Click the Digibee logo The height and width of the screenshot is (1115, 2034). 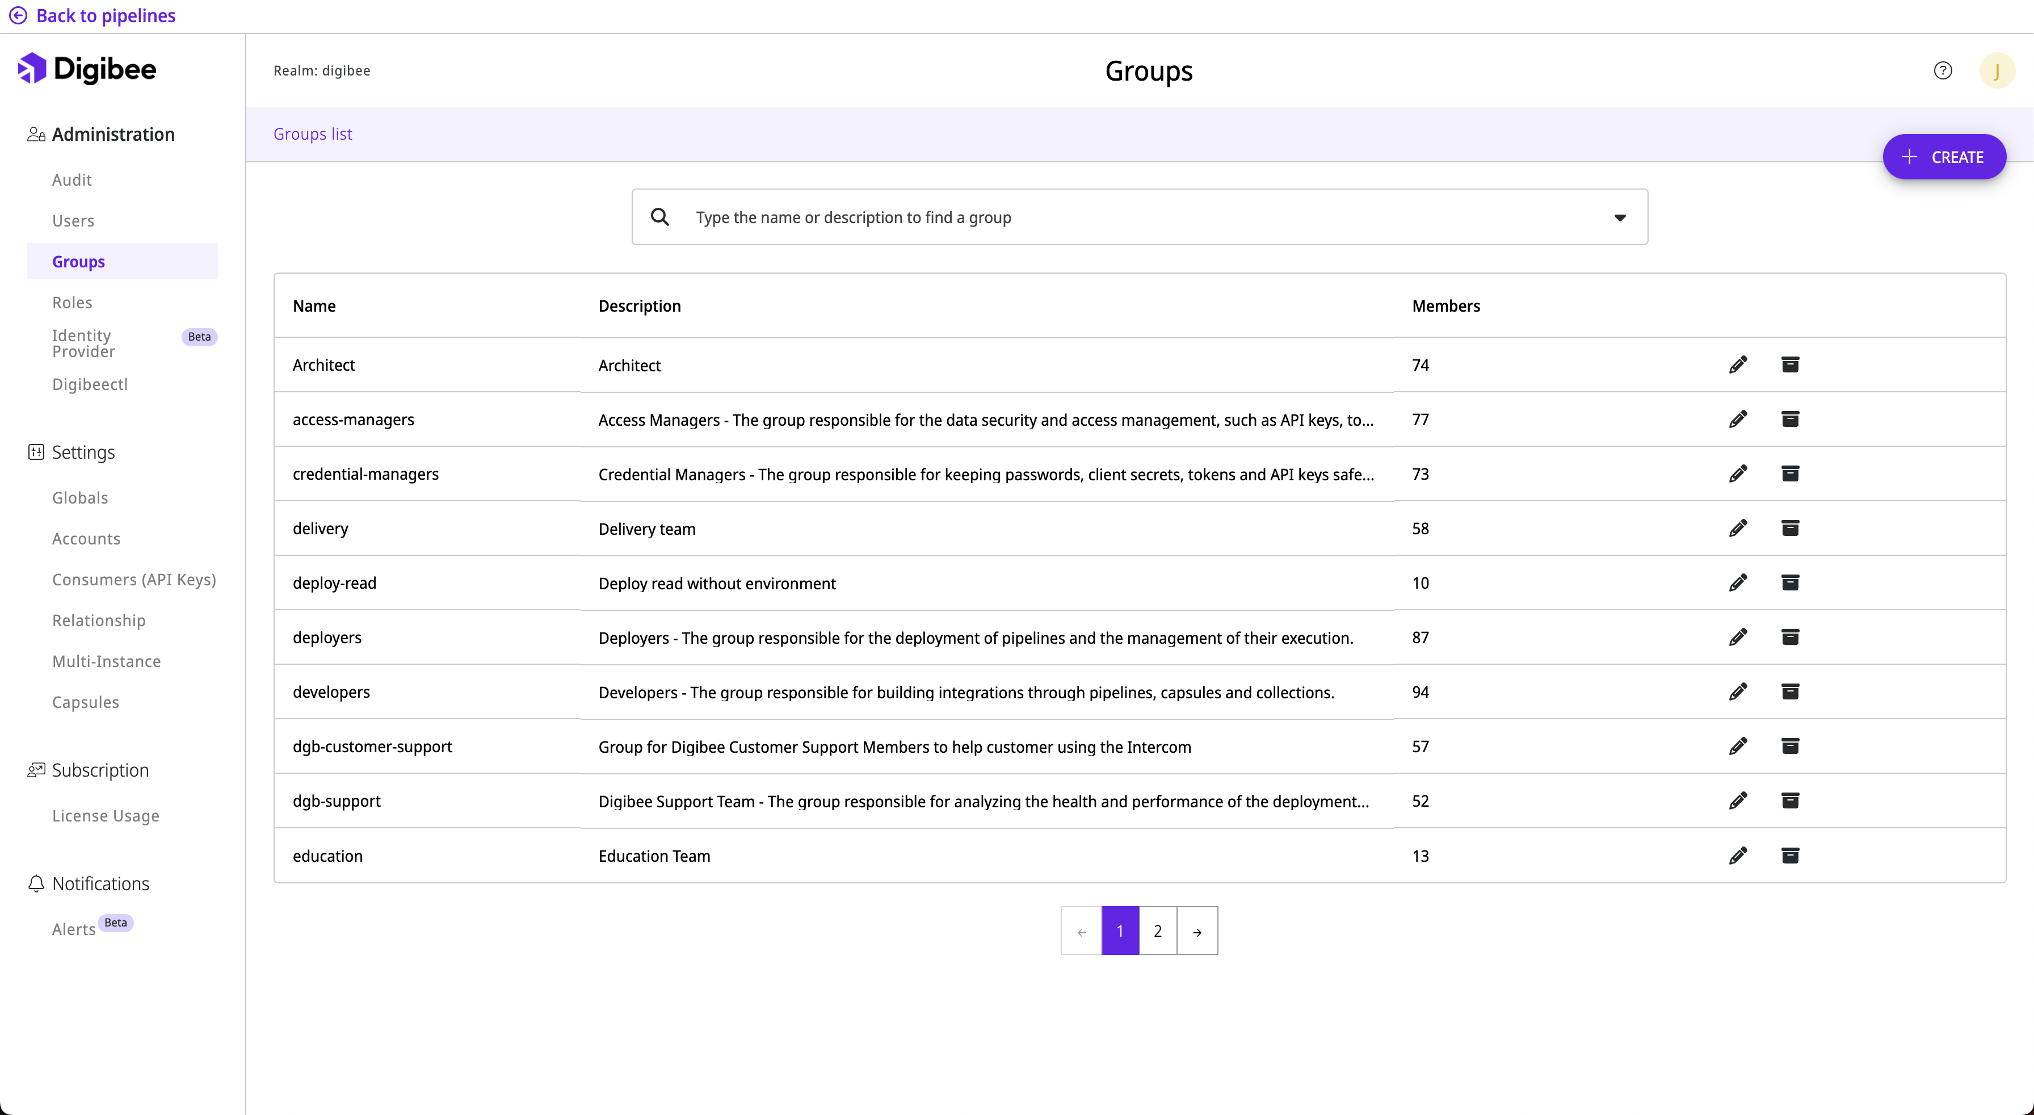87,69
